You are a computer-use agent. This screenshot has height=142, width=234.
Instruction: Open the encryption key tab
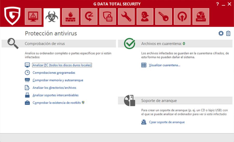[164, 16]
